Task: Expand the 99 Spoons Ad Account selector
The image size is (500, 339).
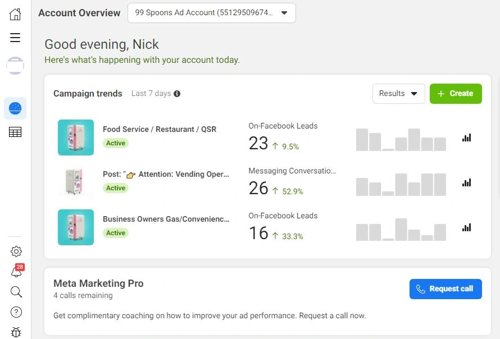Action: point(211,13)
